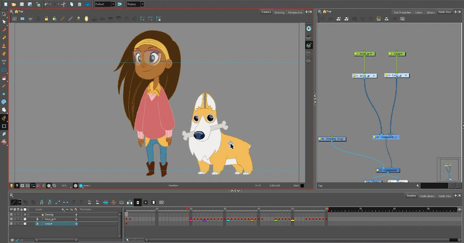This screenshot has height=243, width=464.
Task: Click the Node View navigator thumbnail
Action: (449, 170)
